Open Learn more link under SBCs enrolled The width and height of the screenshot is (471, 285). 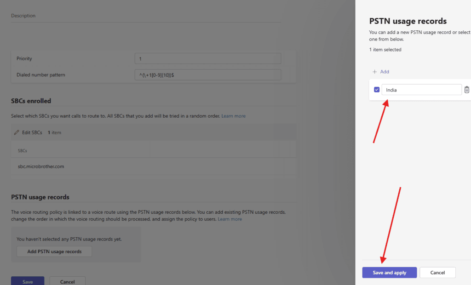pyautogui.click(x=233, y=116)
